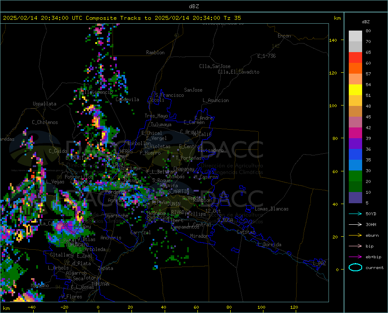This screenshot has height=313, width=388.
Task: Click the Potrerillos label
Action: [79, 177]
